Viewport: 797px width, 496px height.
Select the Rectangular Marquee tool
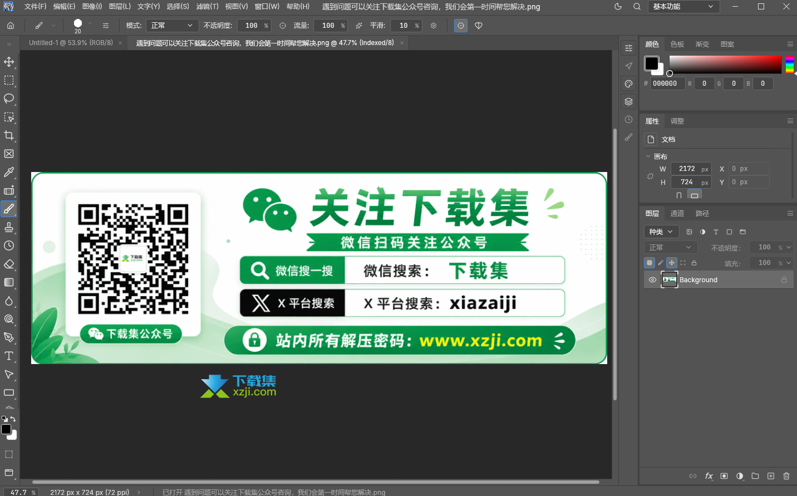pyautogui.click(x=9, y=80)
